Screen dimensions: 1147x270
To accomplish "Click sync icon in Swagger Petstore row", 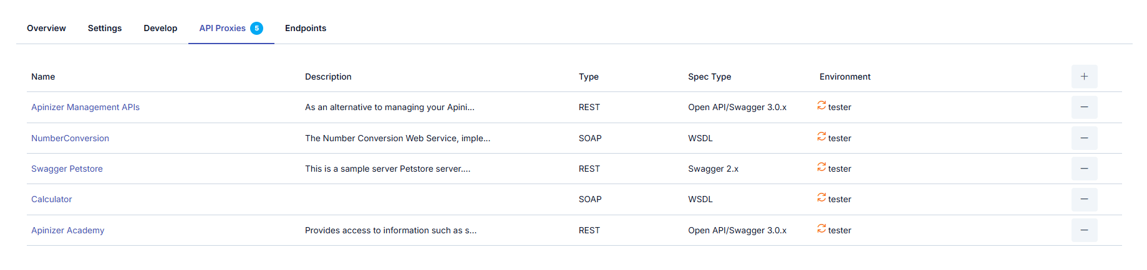I will pyautogui.click(x=821, y=167).
